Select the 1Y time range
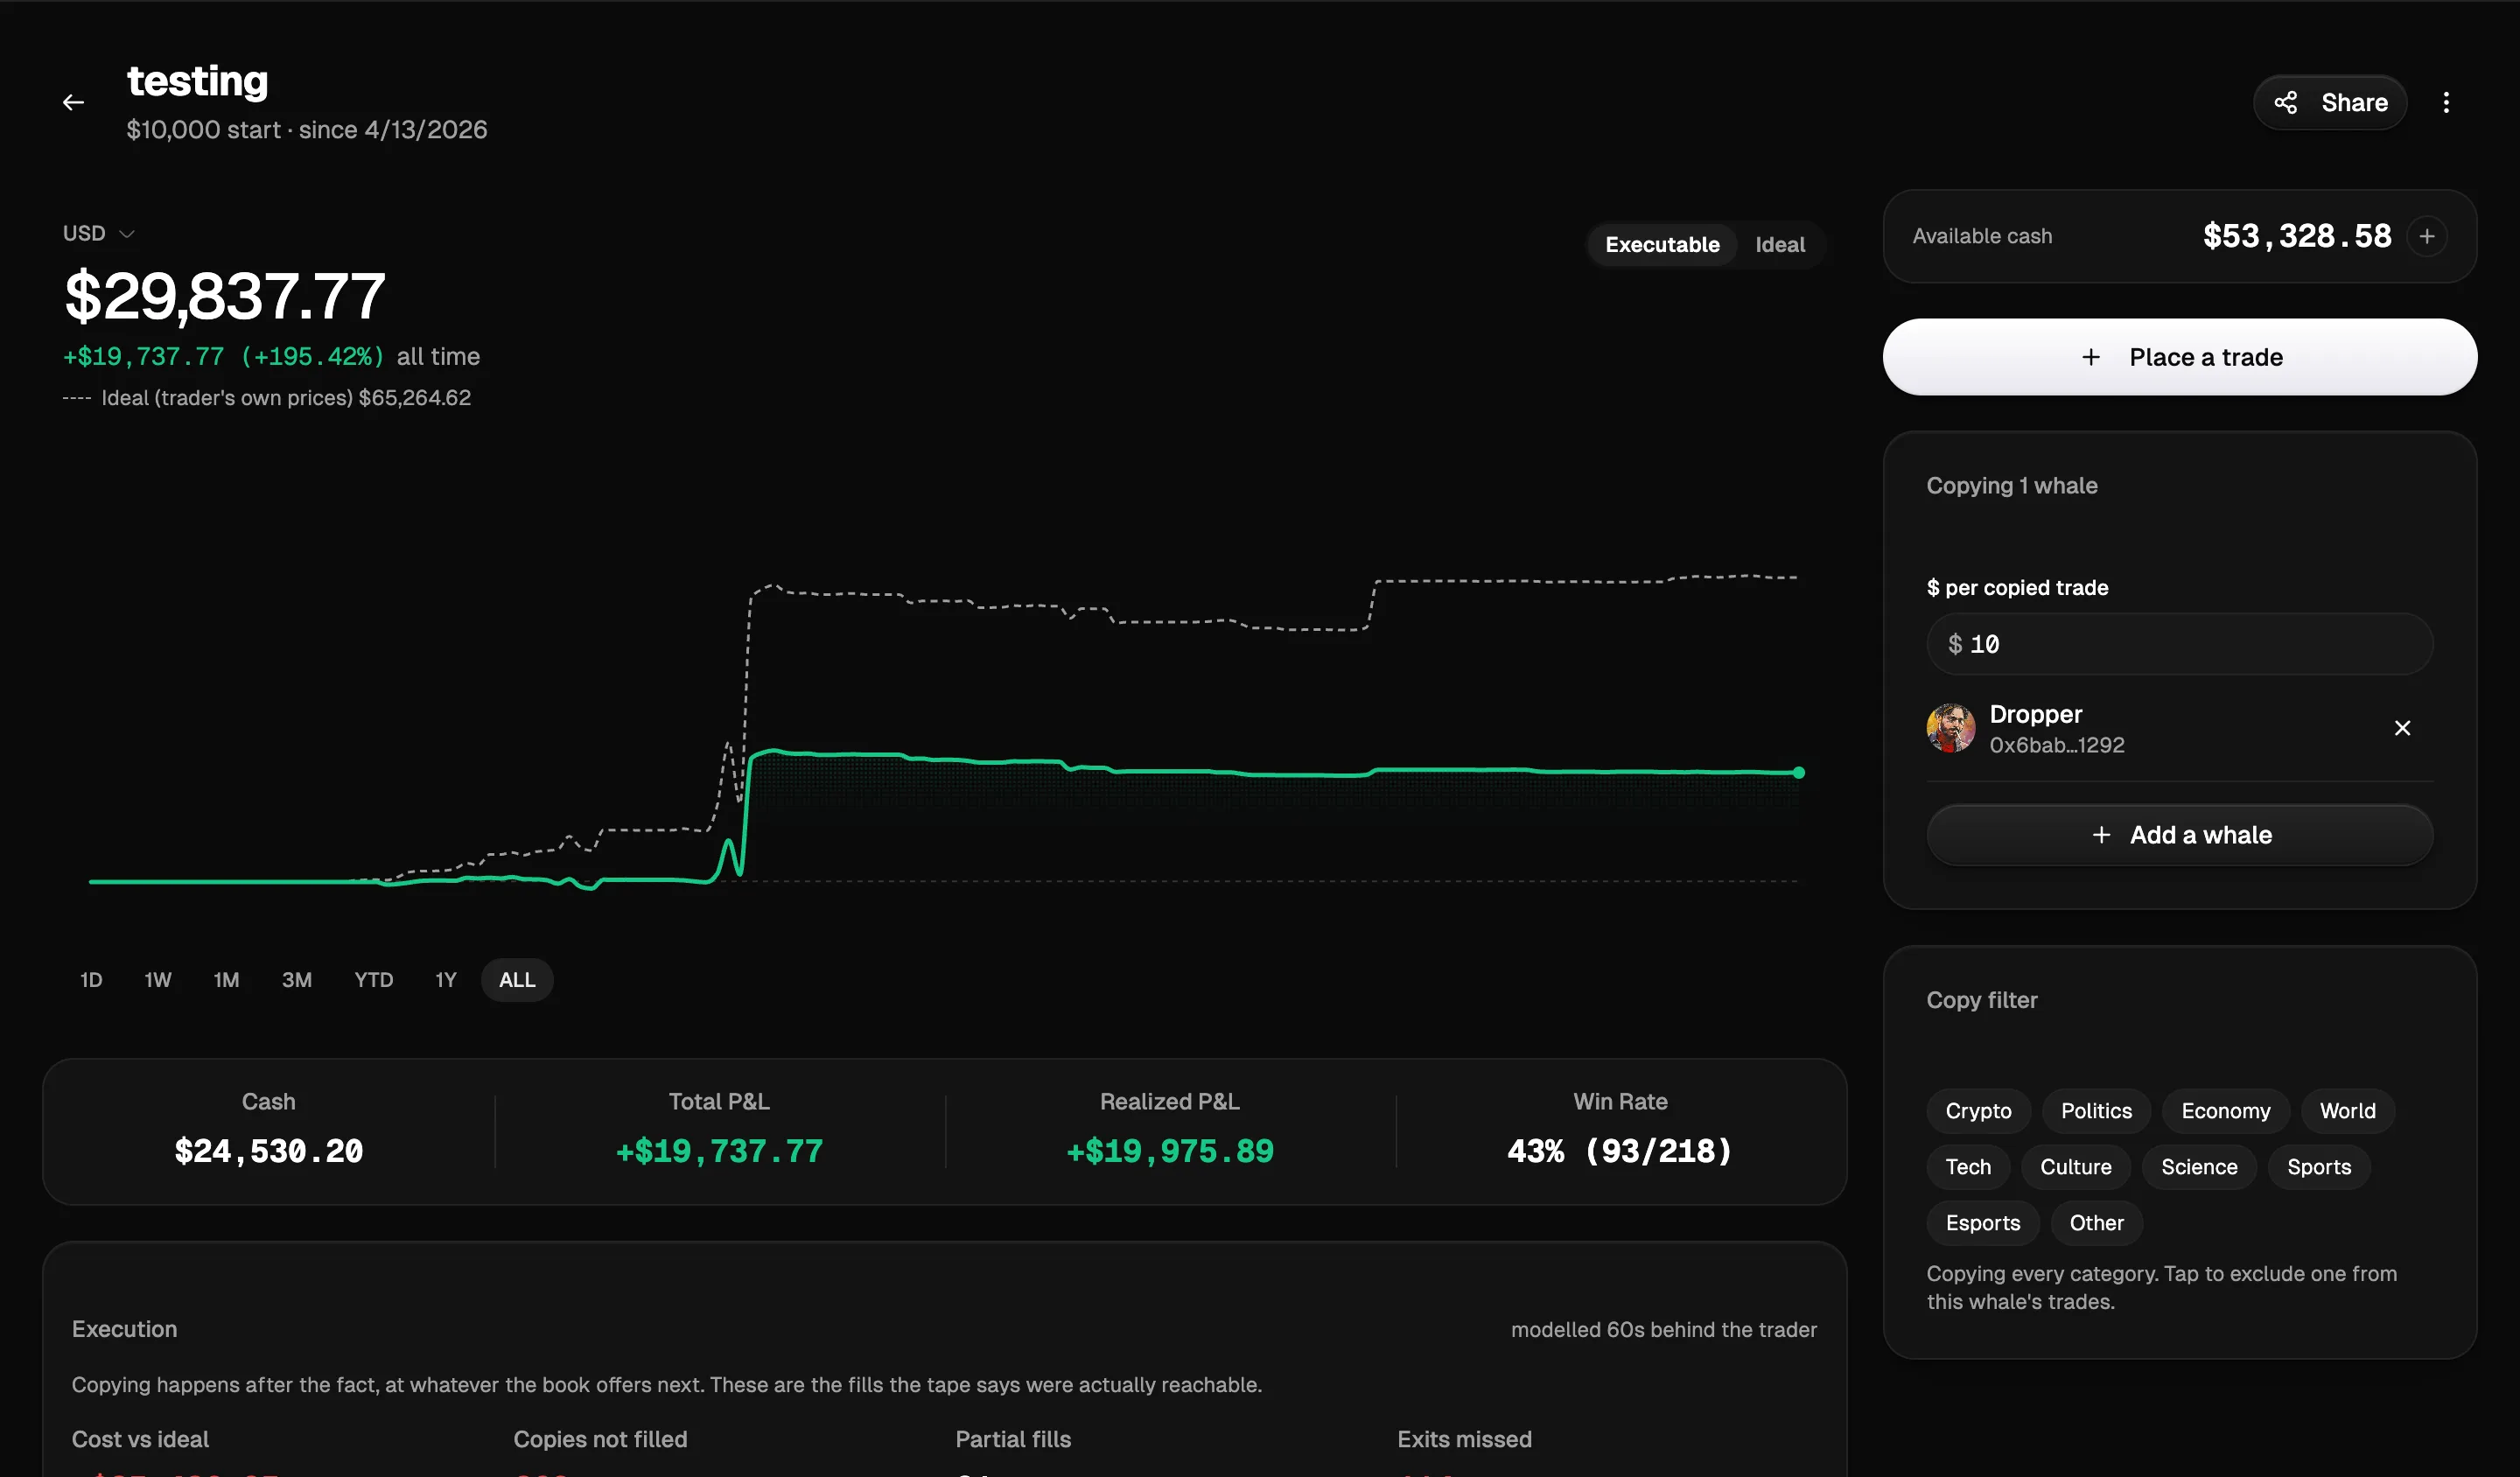 446,980
